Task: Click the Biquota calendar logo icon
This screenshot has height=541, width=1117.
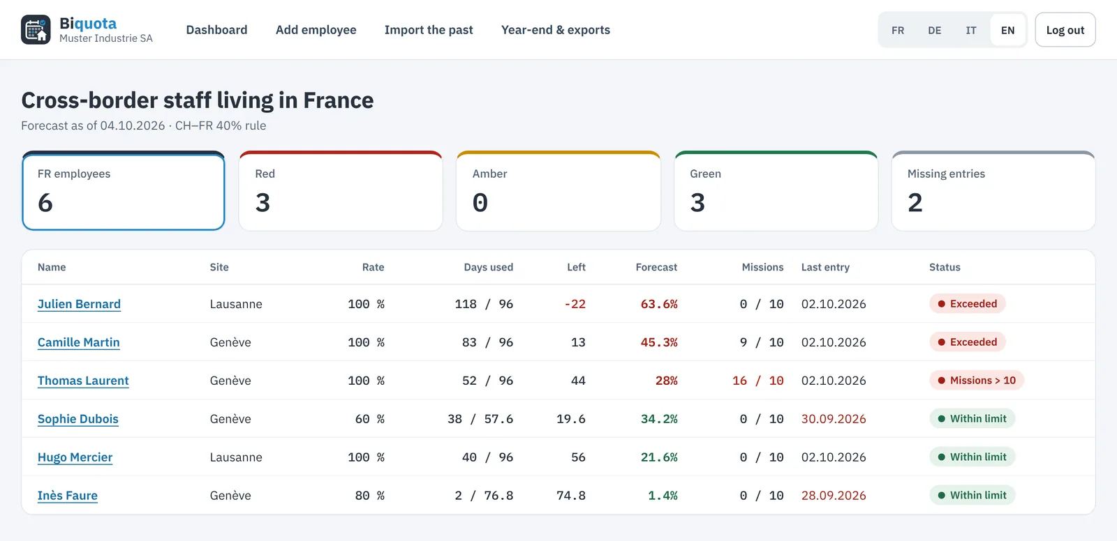Action: coord(36,30)
